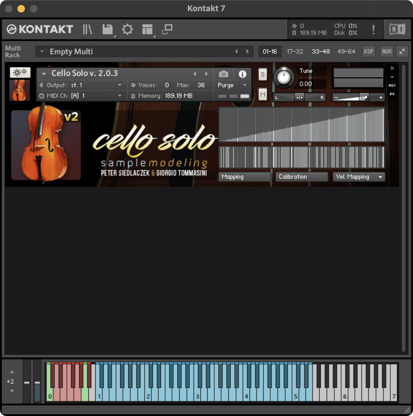Load previous instrument with left arrow
Viewport: 413px width, 416px height.
pyautogui.click(x=195, y=74)
